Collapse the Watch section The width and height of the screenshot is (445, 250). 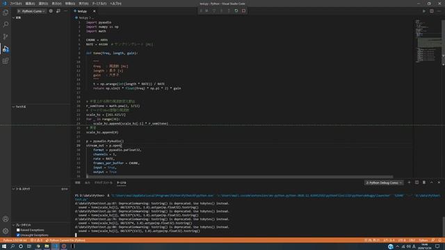click(x=19, y=107)
